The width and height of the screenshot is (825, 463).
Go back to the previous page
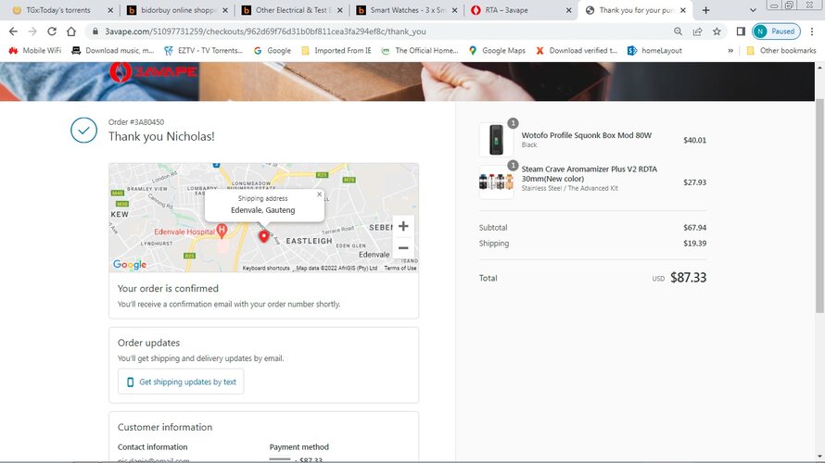[13, 31]
